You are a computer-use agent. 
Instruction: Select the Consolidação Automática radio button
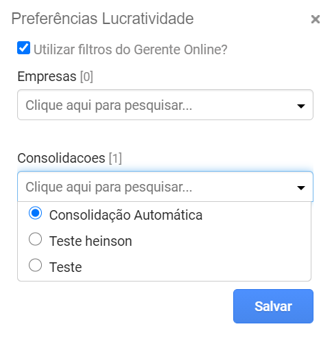[35, 213]
